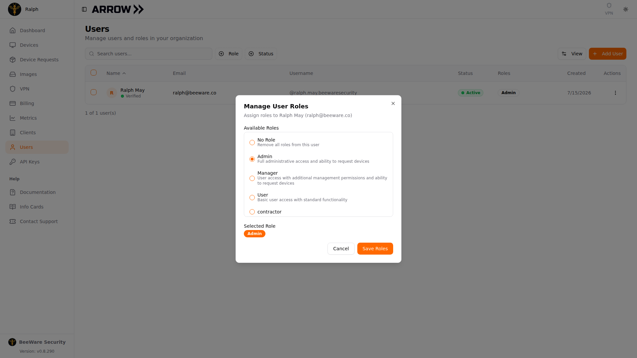Select the contractor radio option

click(252, 212)
